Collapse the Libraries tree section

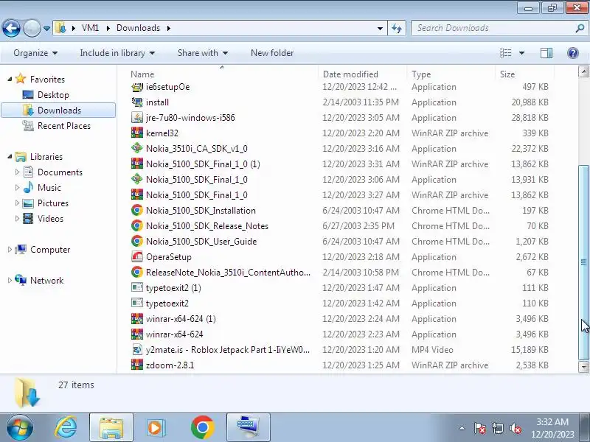click(10, 157)
